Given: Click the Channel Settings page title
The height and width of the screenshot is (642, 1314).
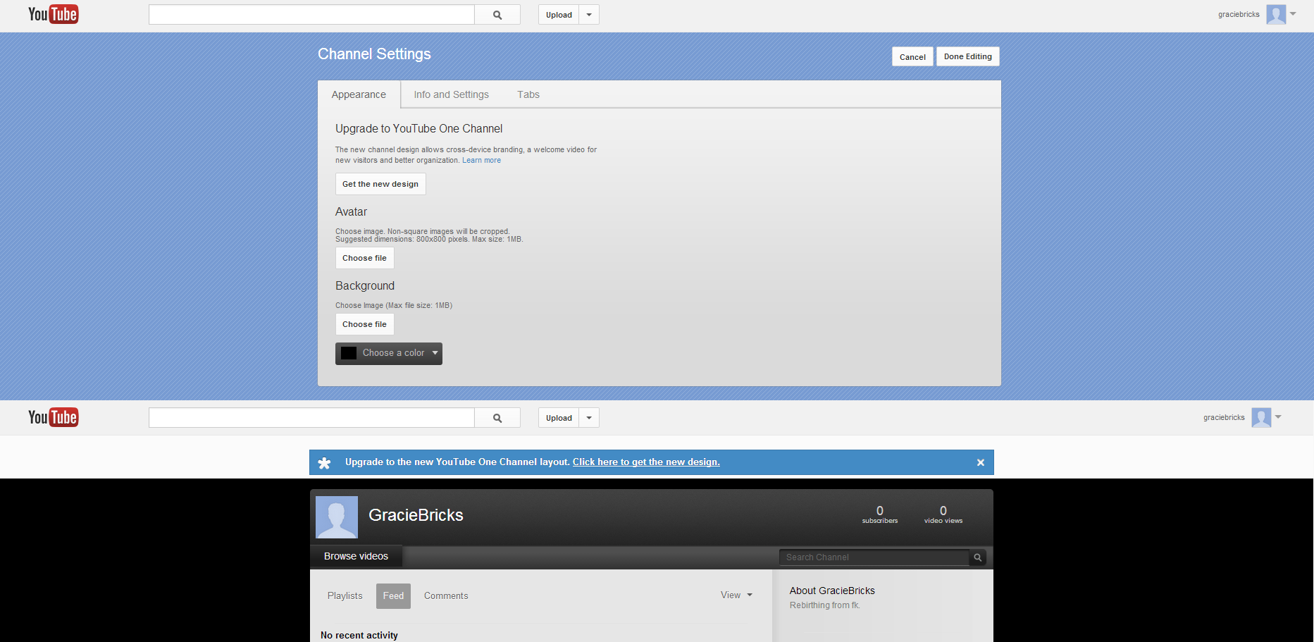Looking at the screenshot, I should tap(374, 54).
